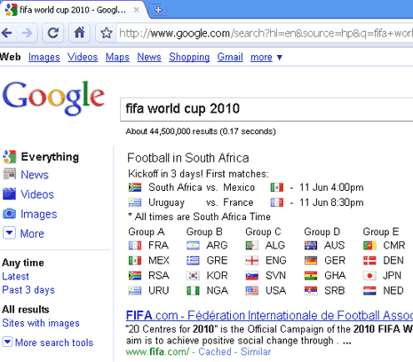Reload the page with the refresh button

point(53,33)
